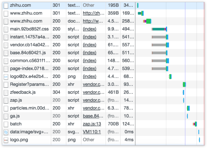Select the zap.js request name
Image resolution: width=207 pixels, height=148 pixels.
(16, 100)
